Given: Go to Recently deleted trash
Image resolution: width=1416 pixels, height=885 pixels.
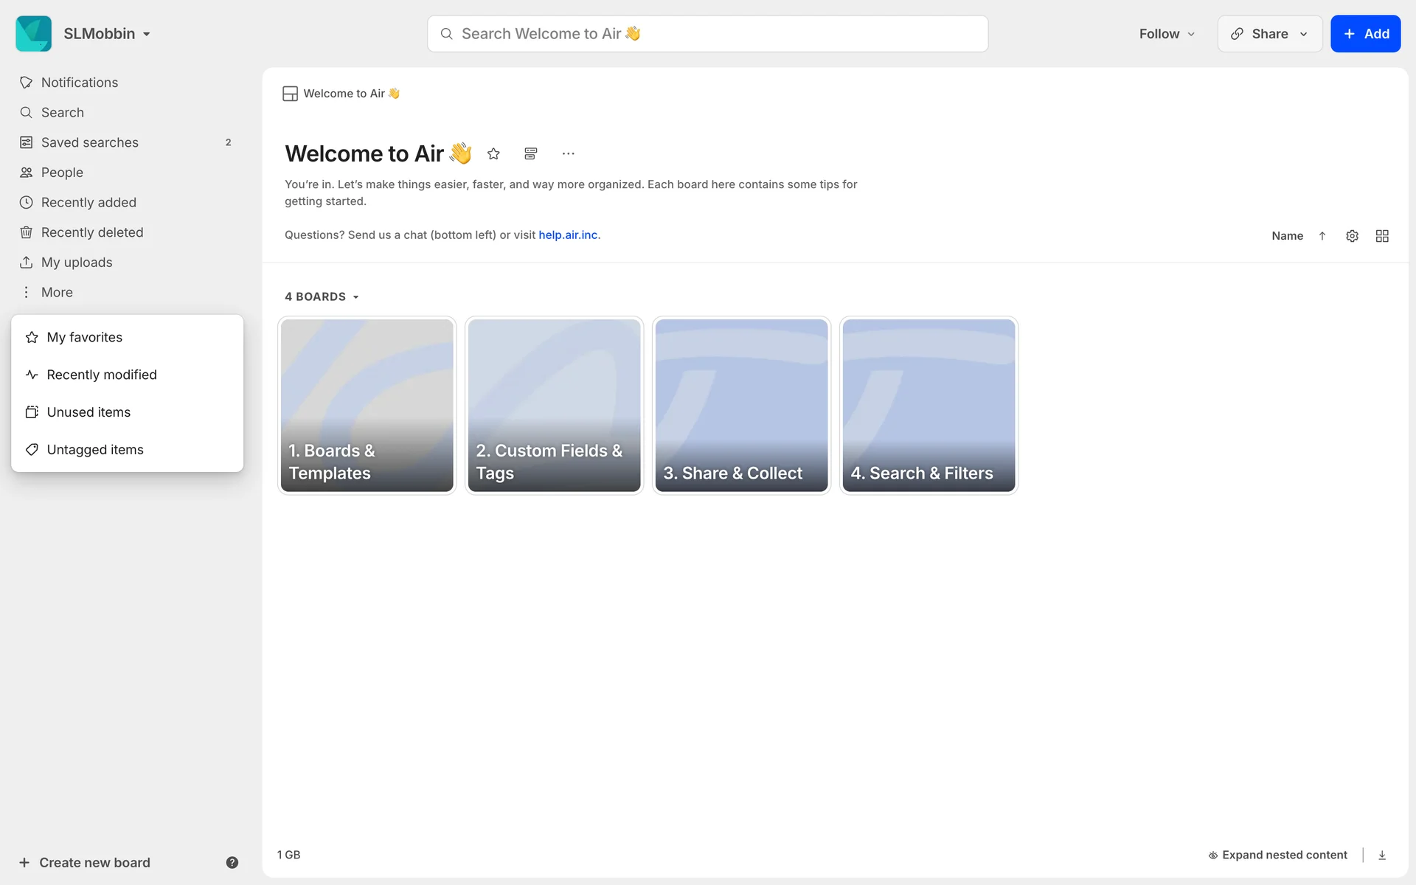Looking at the screenshot, I should pos(92,232).
